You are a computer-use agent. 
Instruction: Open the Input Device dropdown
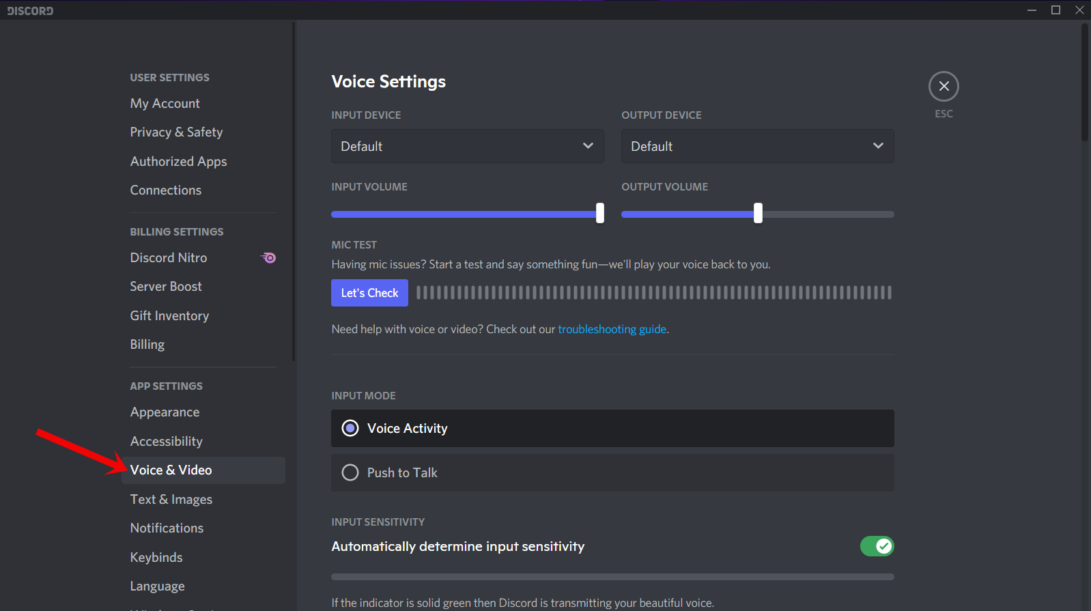pyautogui.click(x=468, y=146)
